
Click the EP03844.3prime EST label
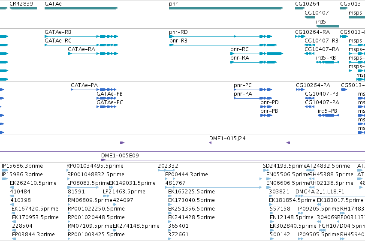33,235
